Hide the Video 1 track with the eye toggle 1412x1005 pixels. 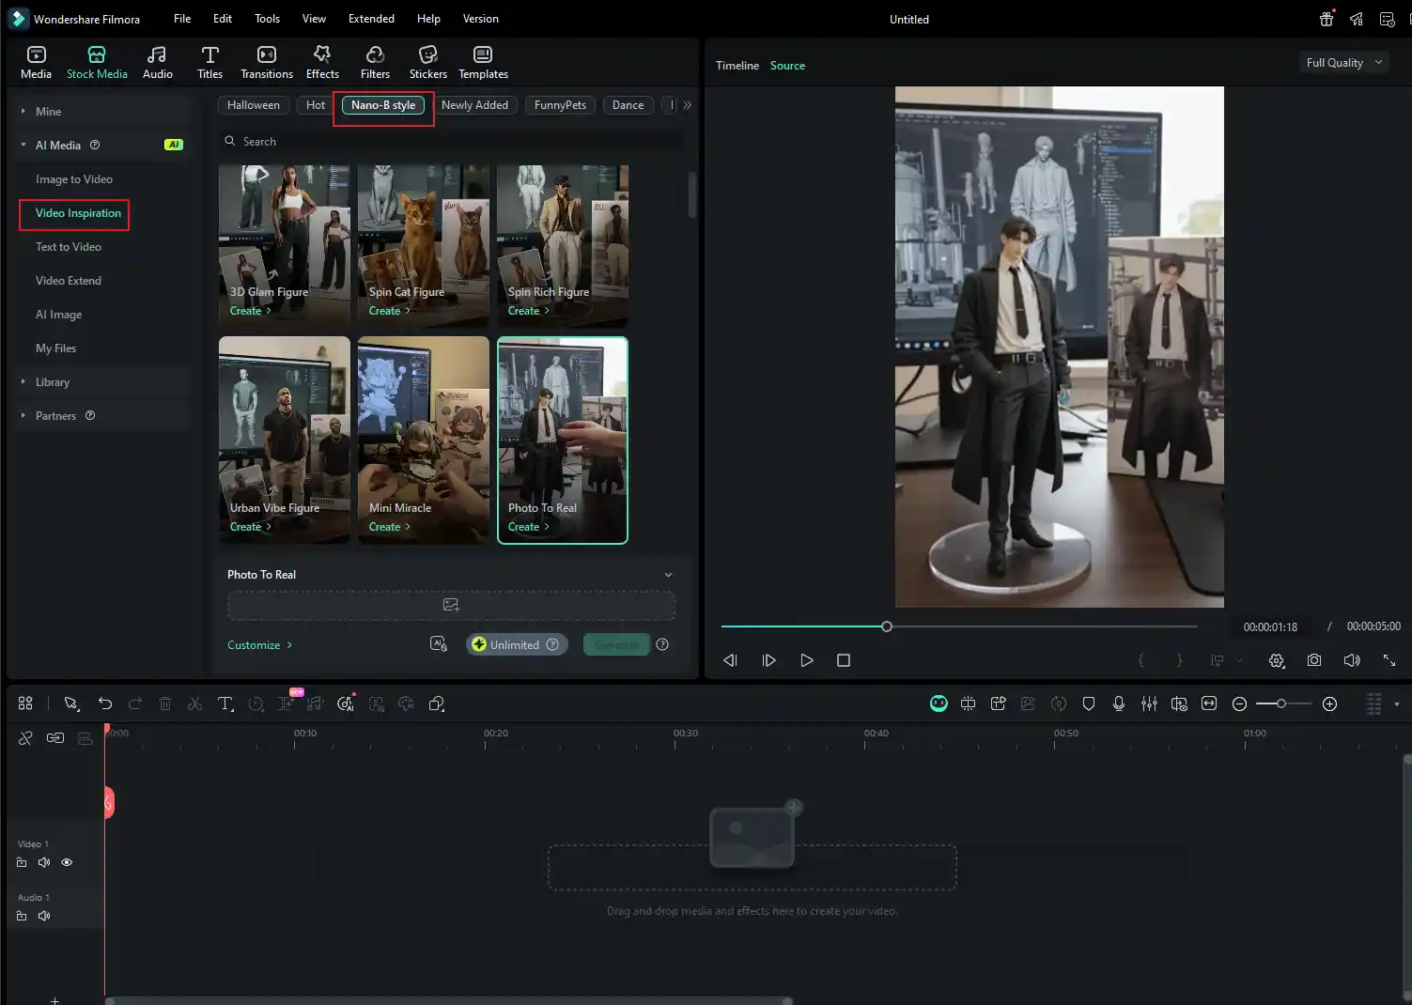click(x=67, y=862)
